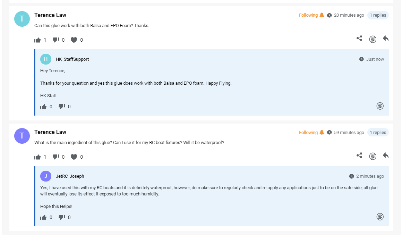Like Terence Law's Balsa and EPO Foam question

[x=37, y=40]
